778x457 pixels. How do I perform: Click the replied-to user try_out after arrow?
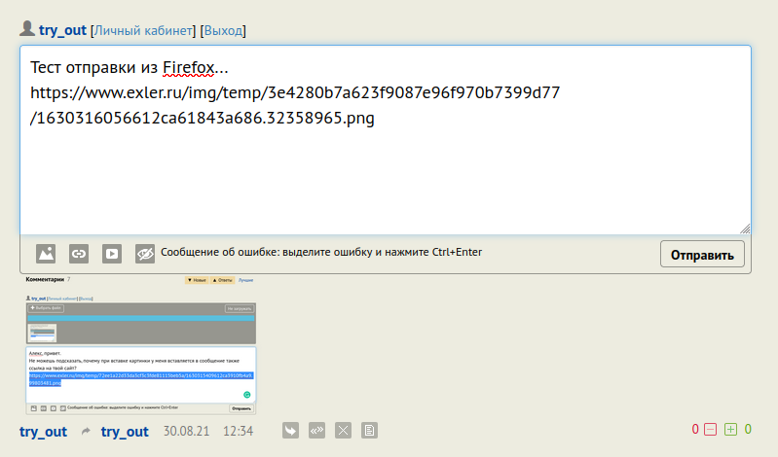[x=125, y=431]
